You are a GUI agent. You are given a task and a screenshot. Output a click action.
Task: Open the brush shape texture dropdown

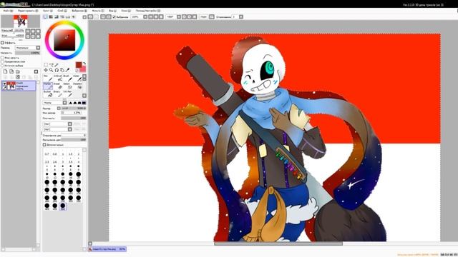tap(57, 124)
